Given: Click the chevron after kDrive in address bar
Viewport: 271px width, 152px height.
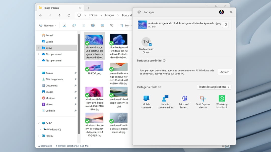Looking at the screenshot, I should click(101, 15).
